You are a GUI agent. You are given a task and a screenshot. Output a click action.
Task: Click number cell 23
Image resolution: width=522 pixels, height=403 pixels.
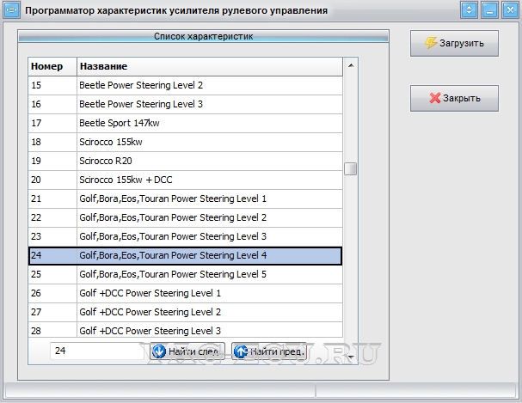point(52,237)
